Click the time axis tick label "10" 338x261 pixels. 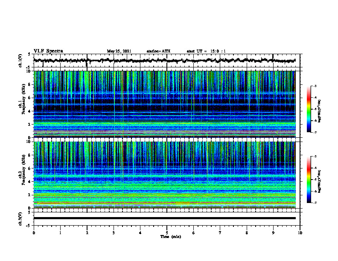[x=300, y=233]
